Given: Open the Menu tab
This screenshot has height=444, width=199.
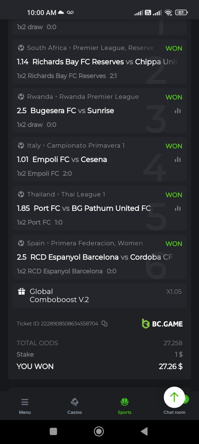Looking at the screenshot, I should (25, 406).
